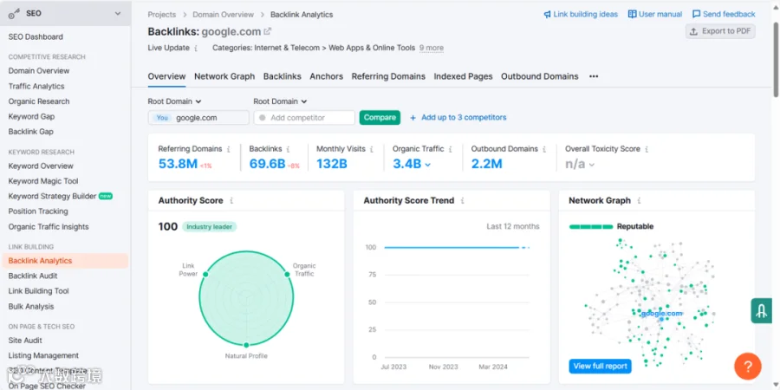The width and height of the screenshot is (780, 390).
Task: Open Backlink Gap in sidebar
Action: pos(31,132)
